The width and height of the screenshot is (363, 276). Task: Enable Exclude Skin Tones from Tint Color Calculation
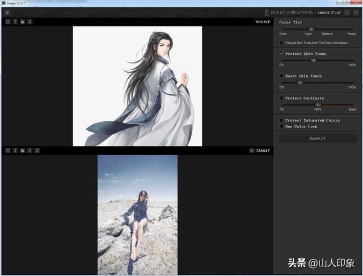(281, 43)
